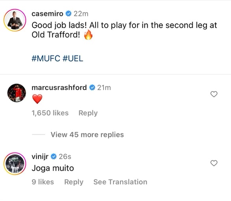Click marcusrashford's verified badge icon
The height and width of the screenshot is (201, 231).
92,88
